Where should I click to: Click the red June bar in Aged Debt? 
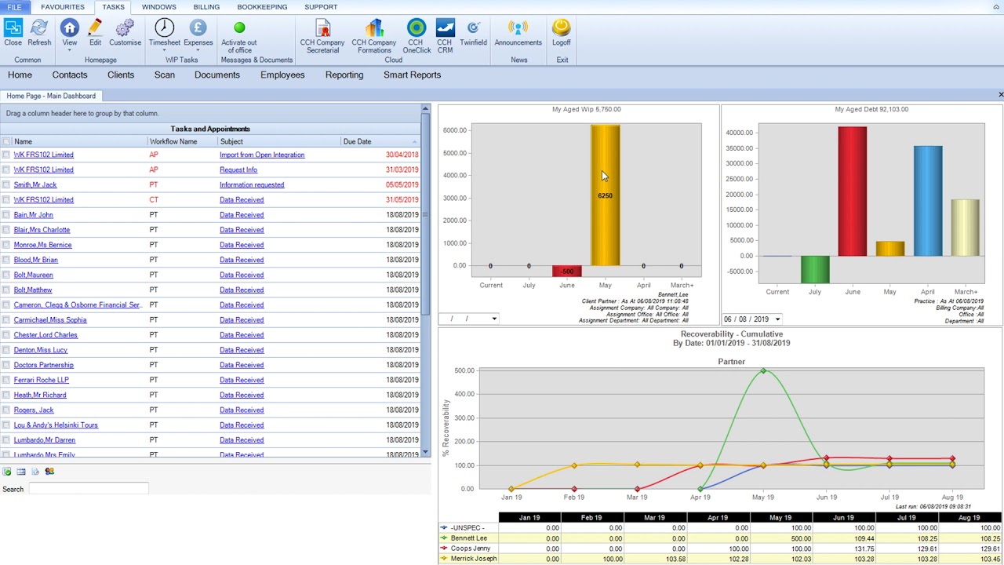pos(853,191)
